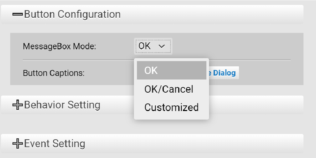This screenshot has height=158, width=316.
Task: Click the chevron arrow in the MessageBox Mode box
Action: (x=161, y=47)
